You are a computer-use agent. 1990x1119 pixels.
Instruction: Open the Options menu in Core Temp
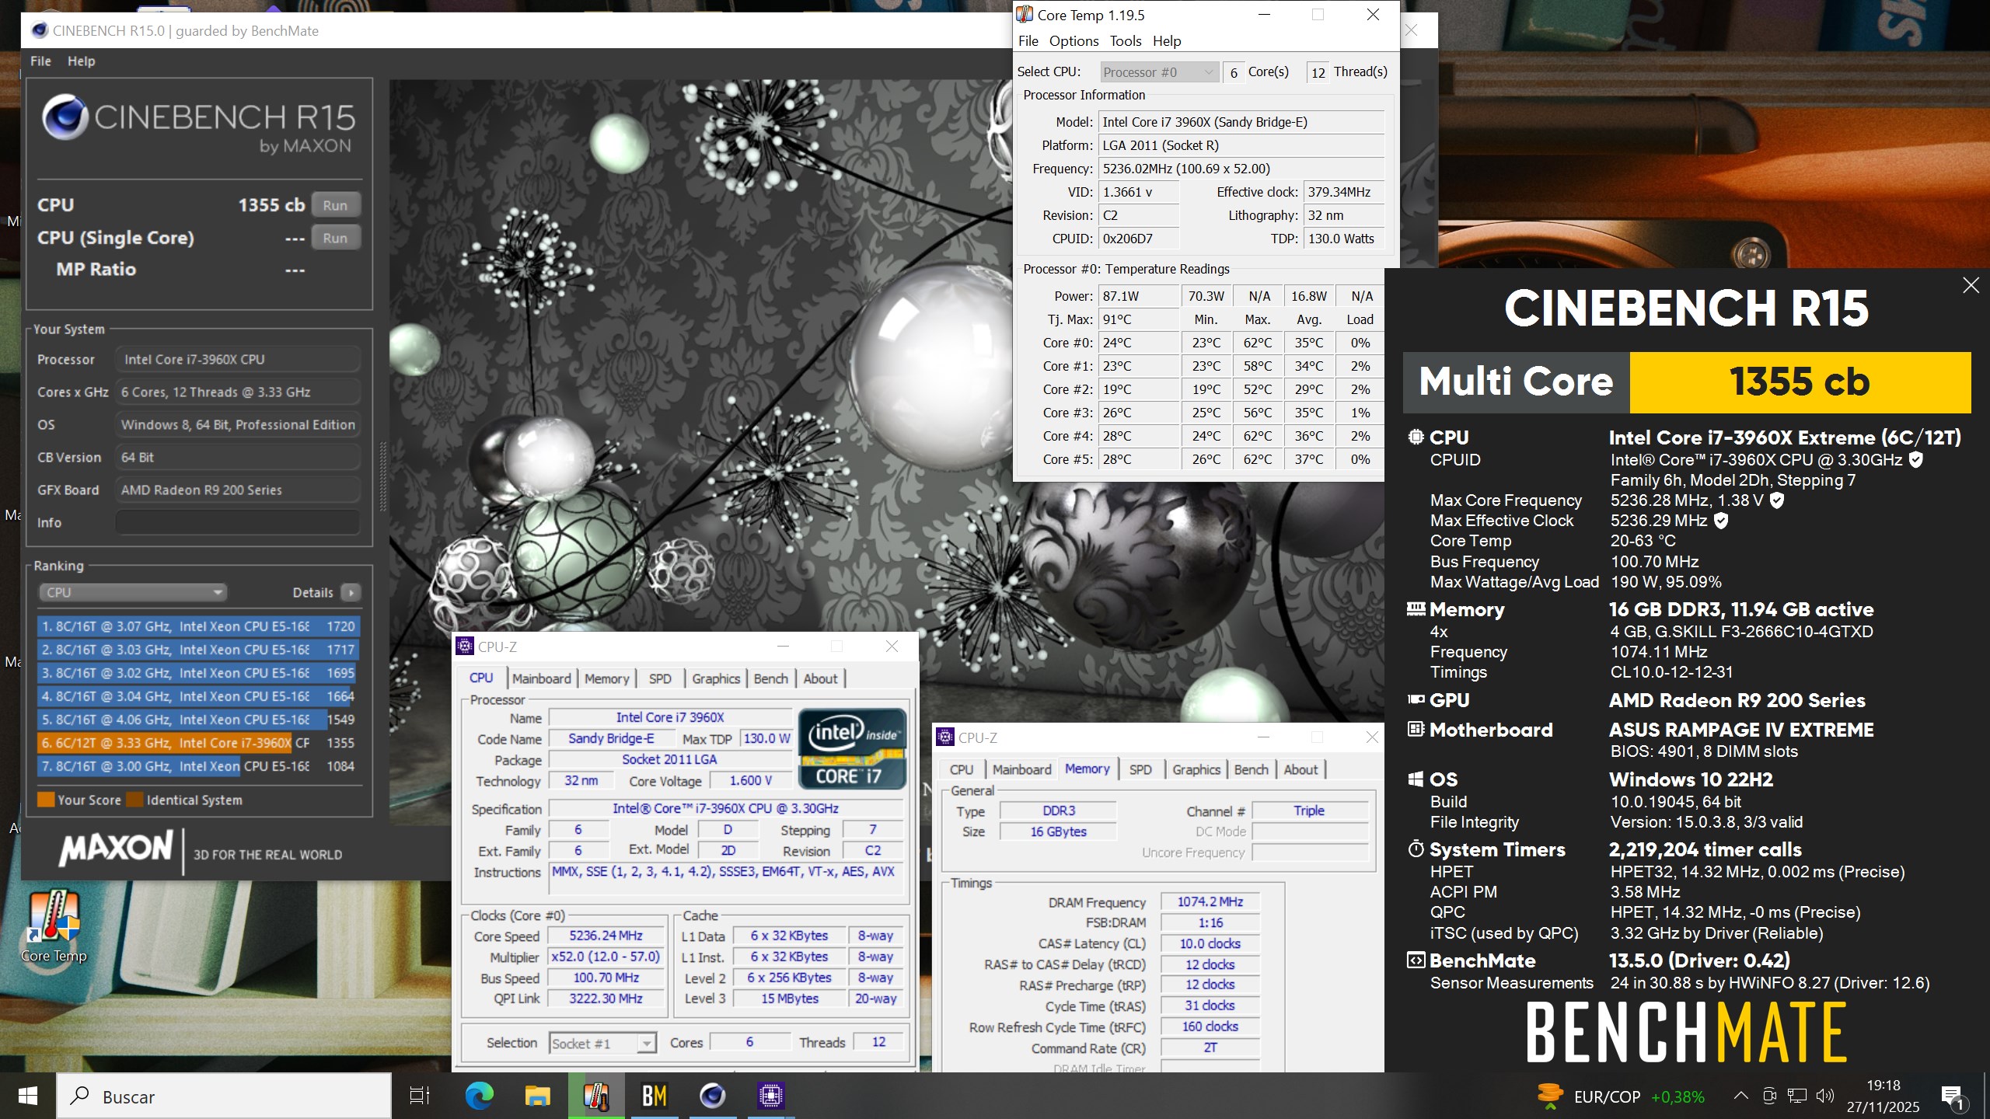click(1073, 41)
